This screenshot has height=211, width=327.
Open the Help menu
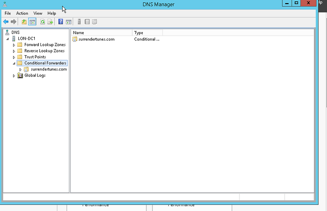tap(52, 13)
